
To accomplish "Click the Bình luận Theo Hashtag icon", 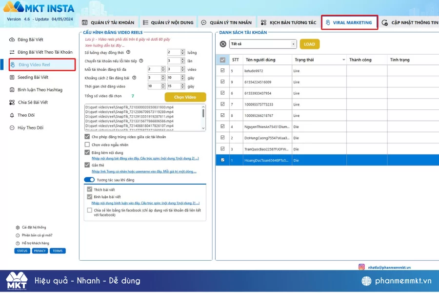I will [12, 90].
